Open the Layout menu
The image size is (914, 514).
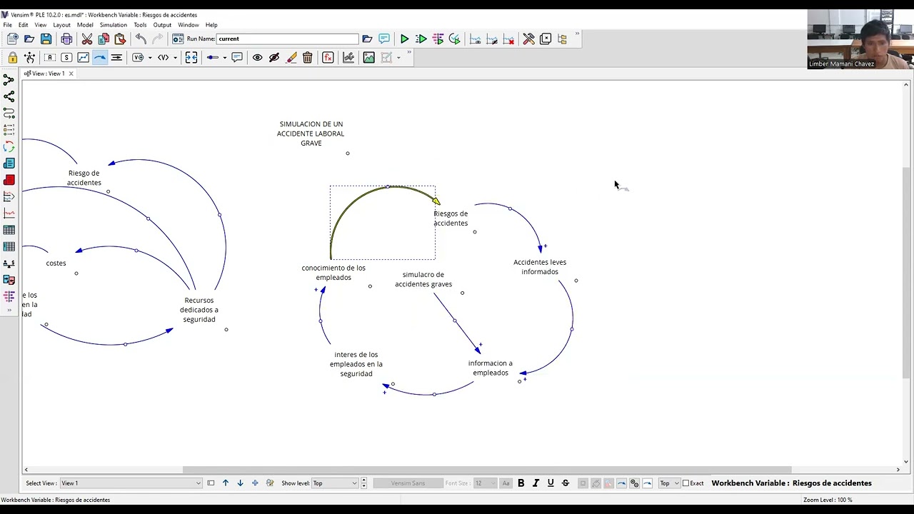tap(61, 25)
